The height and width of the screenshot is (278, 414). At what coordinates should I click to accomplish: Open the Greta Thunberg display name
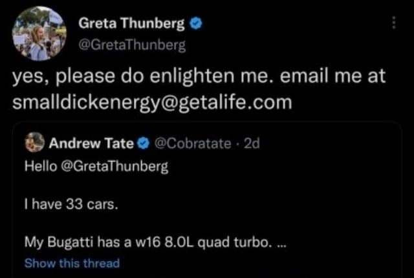pyautogui.click(x=133, y=25)
